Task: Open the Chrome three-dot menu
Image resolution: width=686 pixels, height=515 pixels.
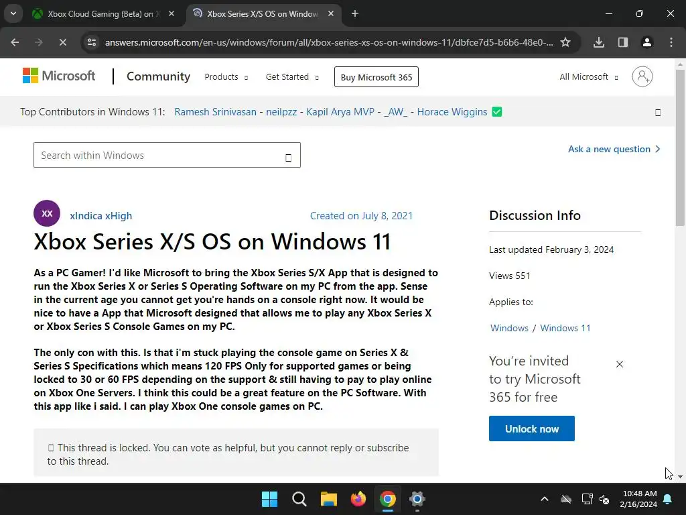Action: [671, 42]
